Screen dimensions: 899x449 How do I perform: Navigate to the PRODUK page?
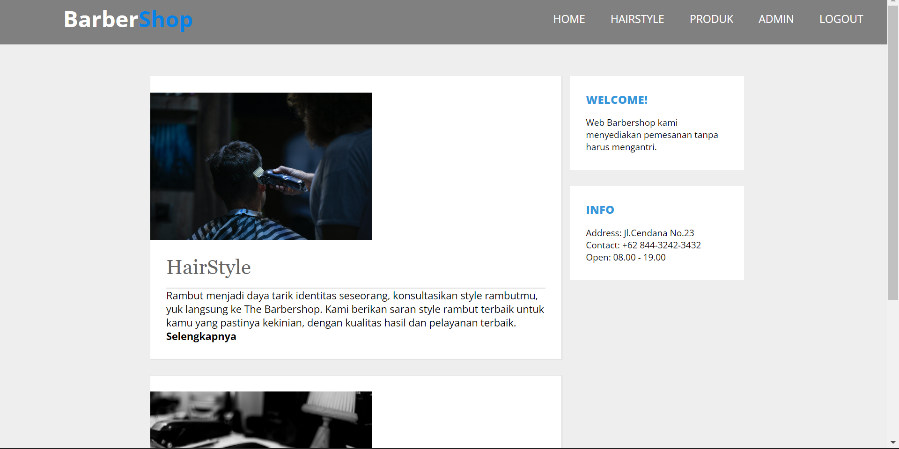[x=711, y=19]
